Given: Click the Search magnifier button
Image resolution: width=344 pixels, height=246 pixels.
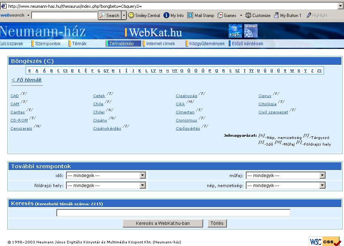Looking at the screenshot, I should coord(109,15).
